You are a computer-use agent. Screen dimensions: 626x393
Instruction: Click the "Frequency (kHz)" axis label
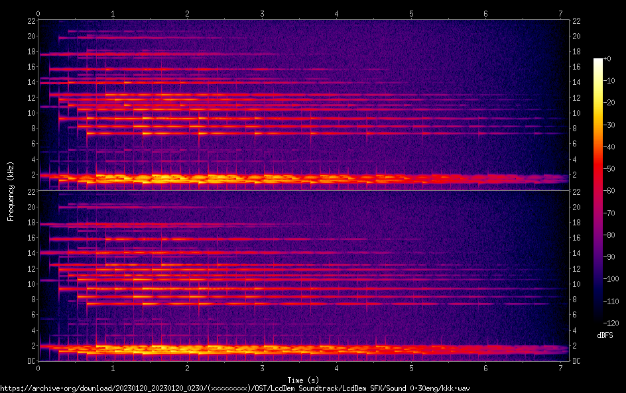pos(11,191)
